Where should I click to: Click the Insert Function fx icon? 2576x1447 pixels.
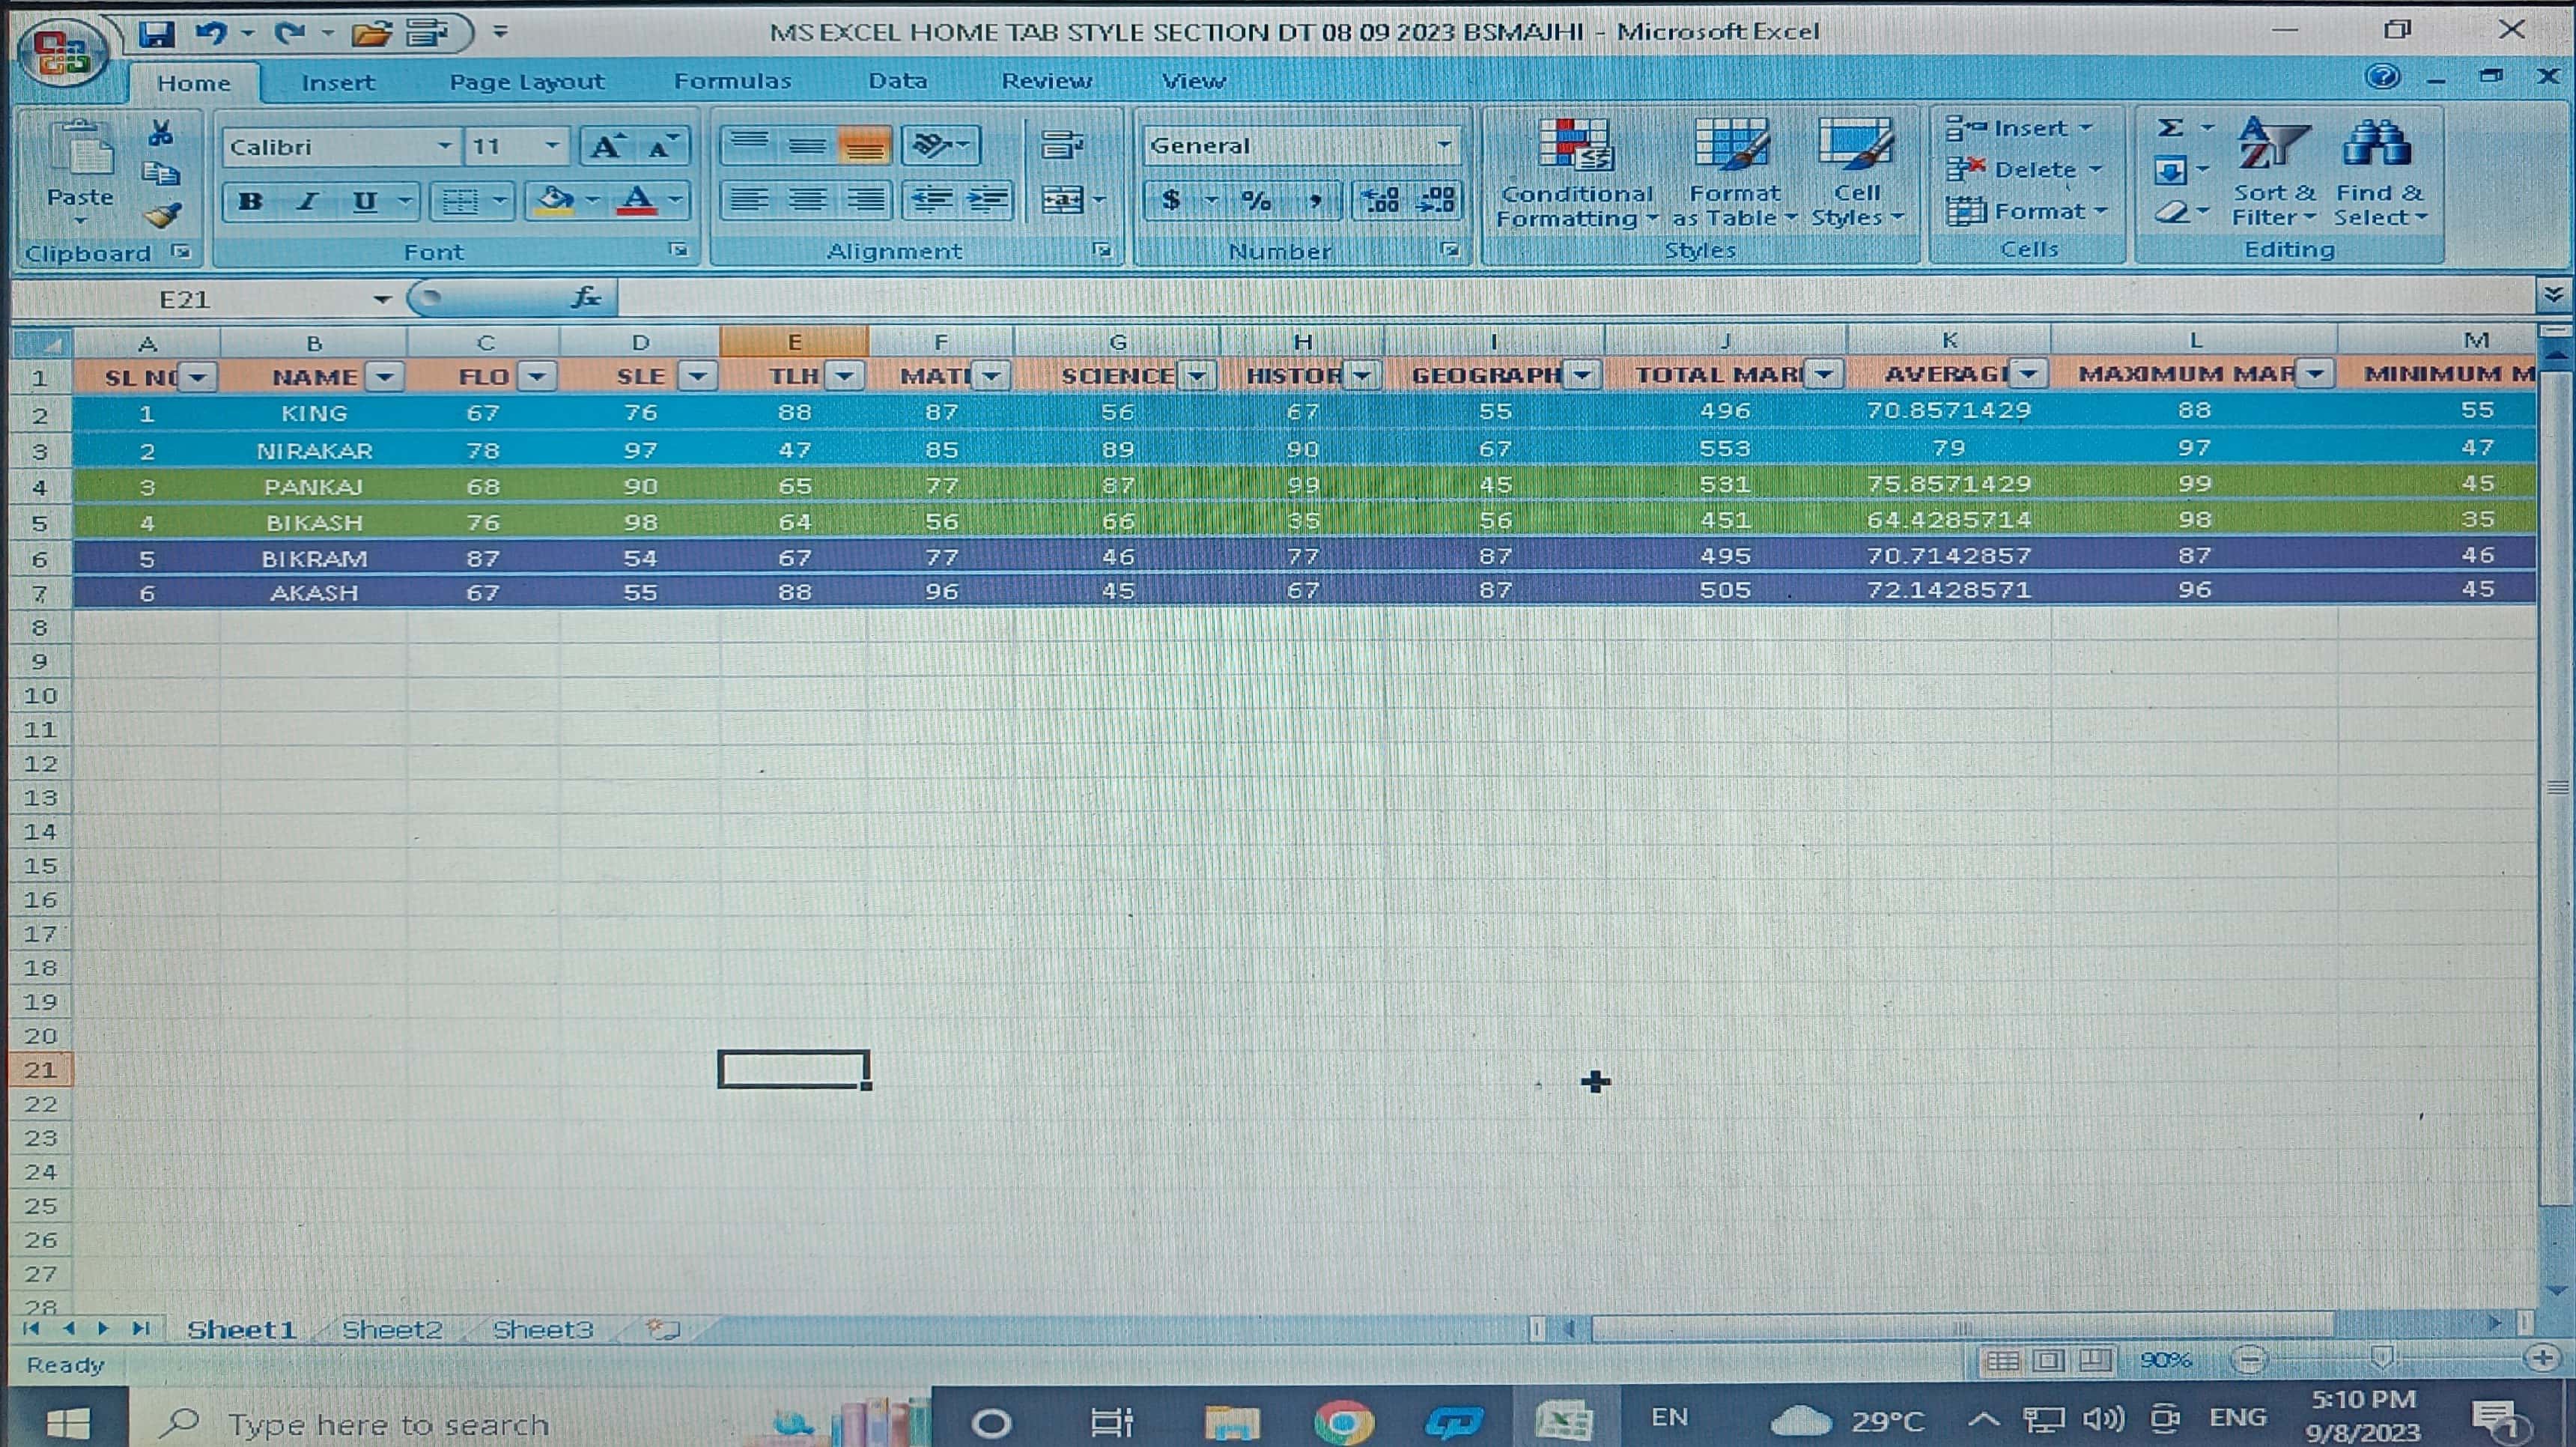586,298
